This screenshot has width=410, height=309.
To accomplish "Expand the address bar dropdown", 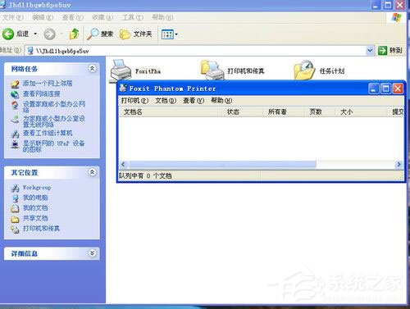I will (x=370, y=50).
